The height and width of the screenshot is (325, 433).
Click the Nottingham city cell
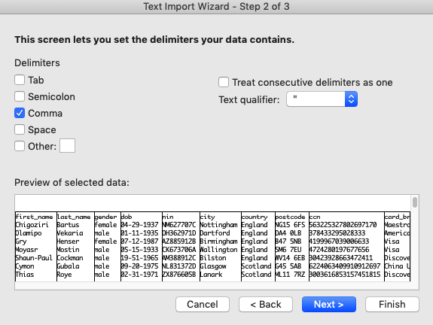(x=218, y=225)
